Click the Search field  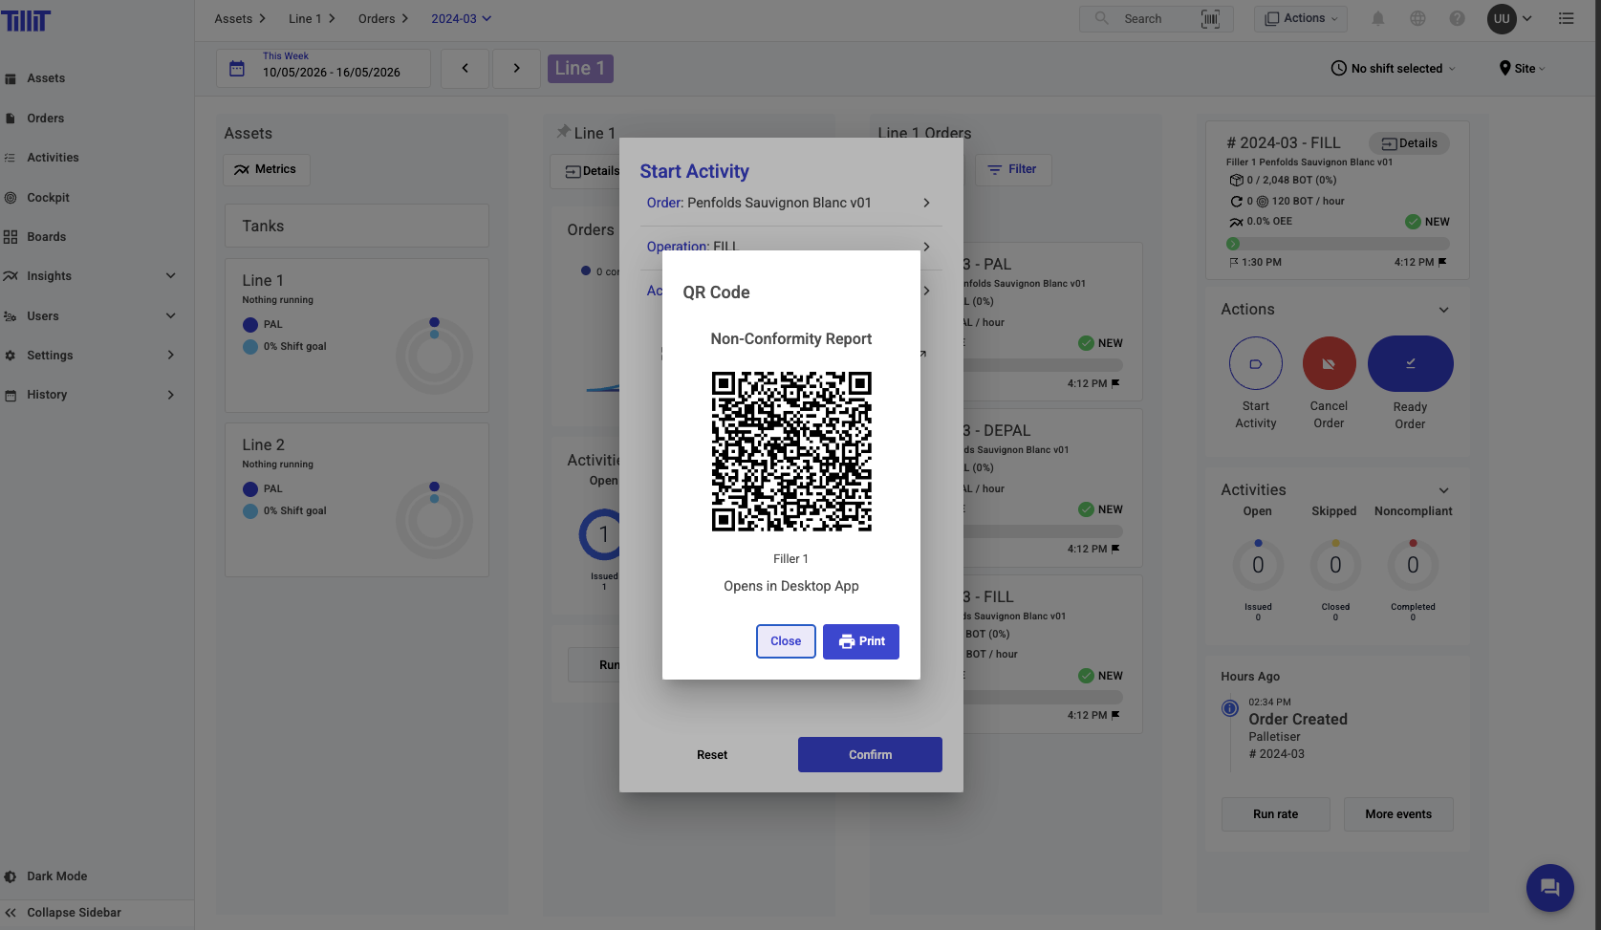(x=1142, y=19)
